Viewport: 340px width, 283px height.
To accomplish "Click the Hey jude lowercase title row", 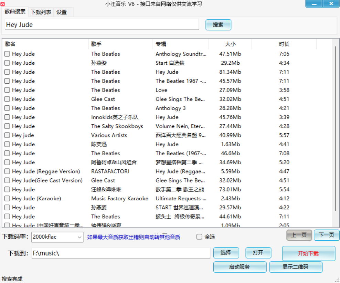I will [23, 135].
